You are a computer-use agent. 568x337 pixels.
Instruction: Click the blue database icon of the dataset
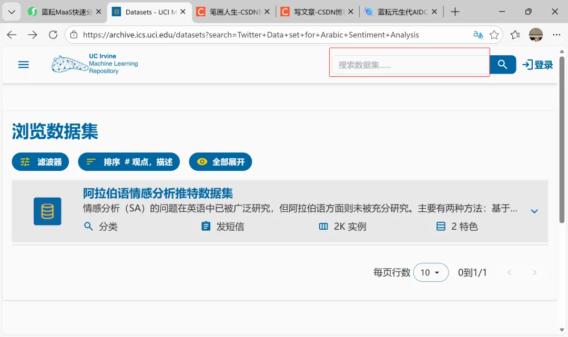coord(47,211)
